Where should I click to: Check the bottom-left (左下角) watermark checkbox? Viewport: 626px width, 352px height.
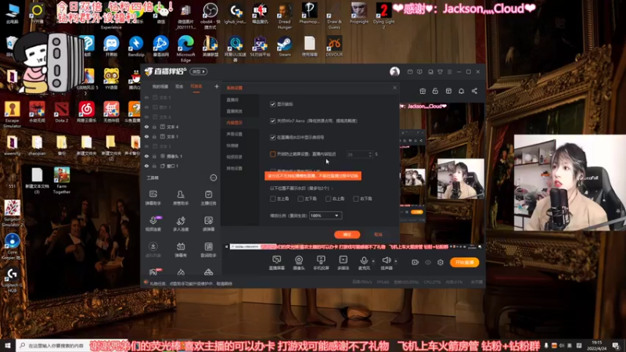point(300,199)
